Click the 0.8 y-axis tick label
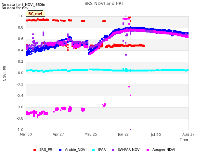 tap(21, 27)
